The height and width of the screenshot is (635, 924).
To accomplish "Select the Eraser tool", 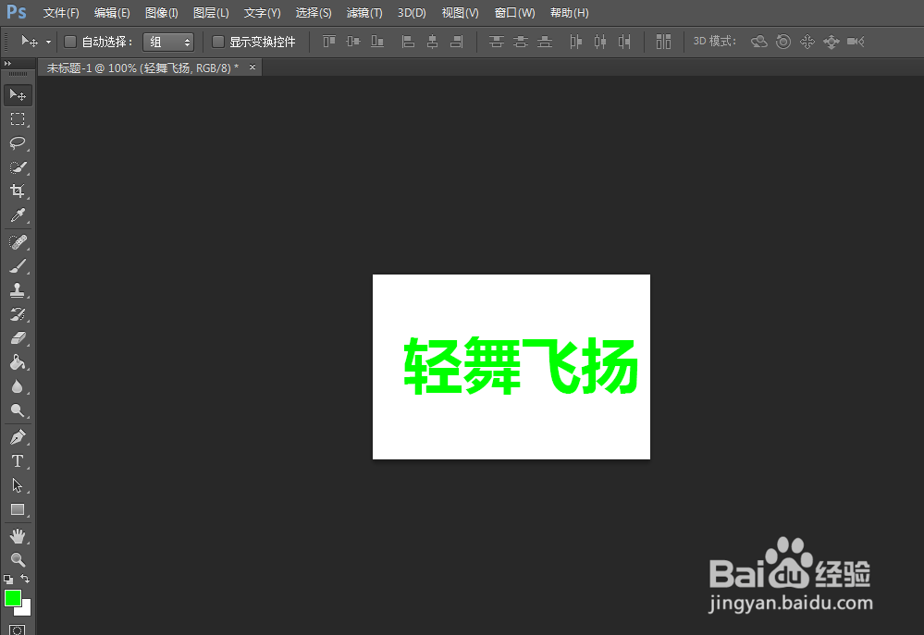I will pyautogui.click(x=18, y=338).
